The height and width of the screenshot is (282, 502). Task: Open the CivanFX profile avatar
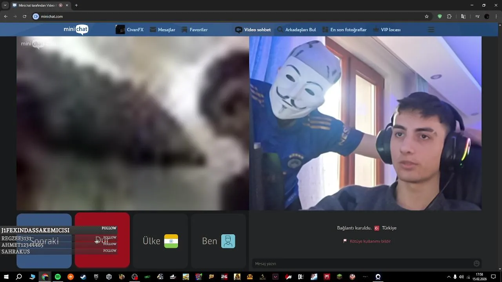pos(120,30)
